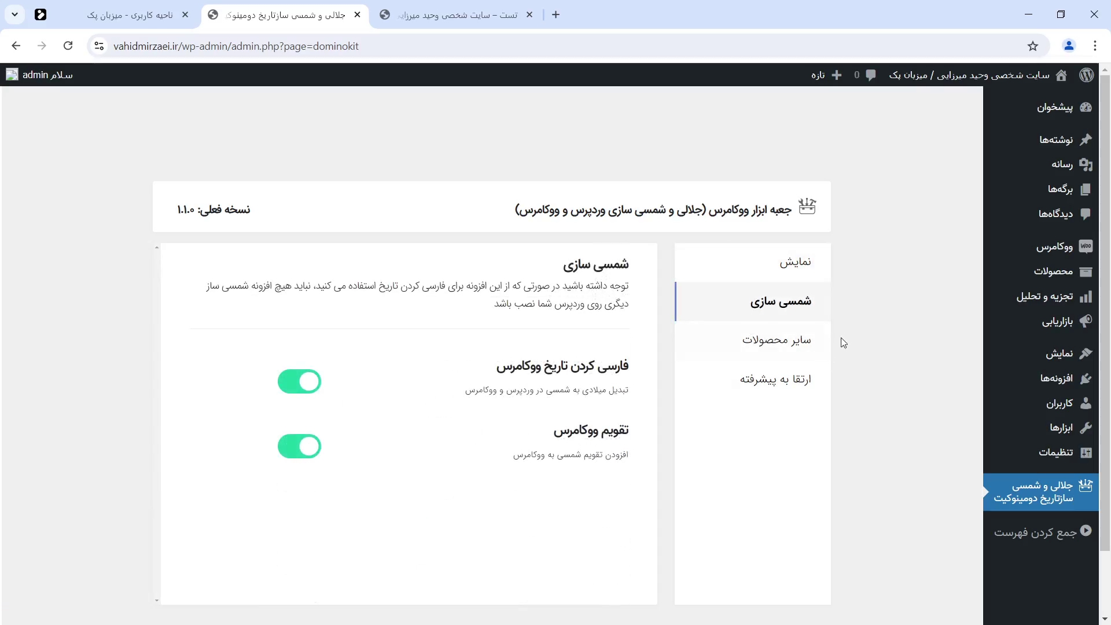Collapse menu using جمع کردن فهرست arrow icon
This screenshot has width=1111, height=625.
tap(1086, 531)
